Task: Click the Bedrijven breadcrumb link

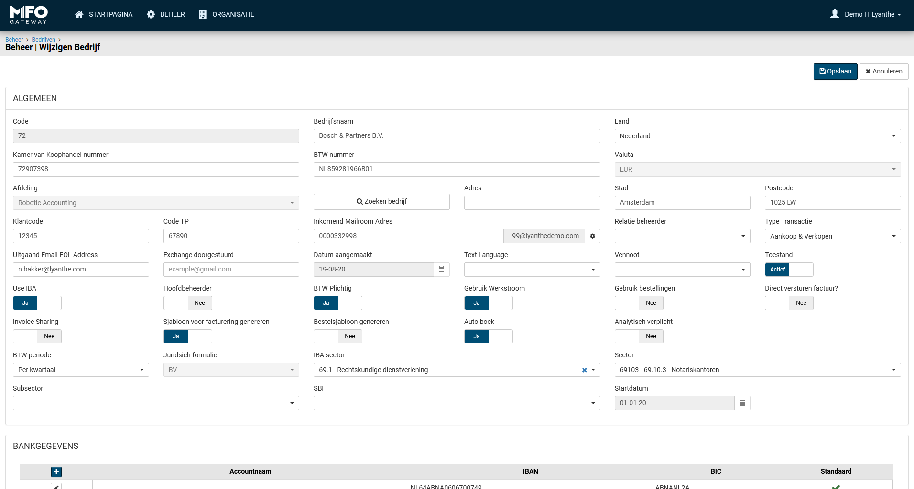Action: 44,40
